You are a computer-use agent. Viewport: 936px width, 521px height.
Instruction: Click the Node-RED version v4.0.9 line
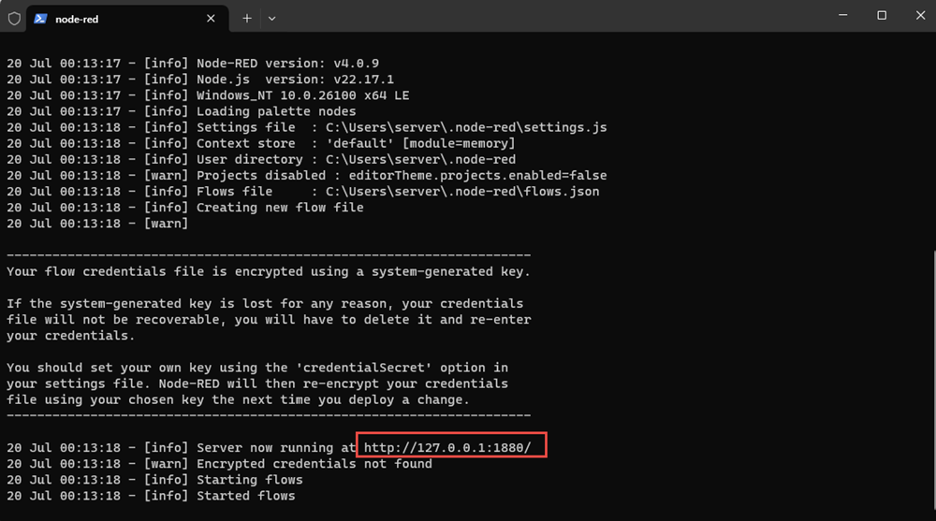pyautogui.click(x=193, y=64)
